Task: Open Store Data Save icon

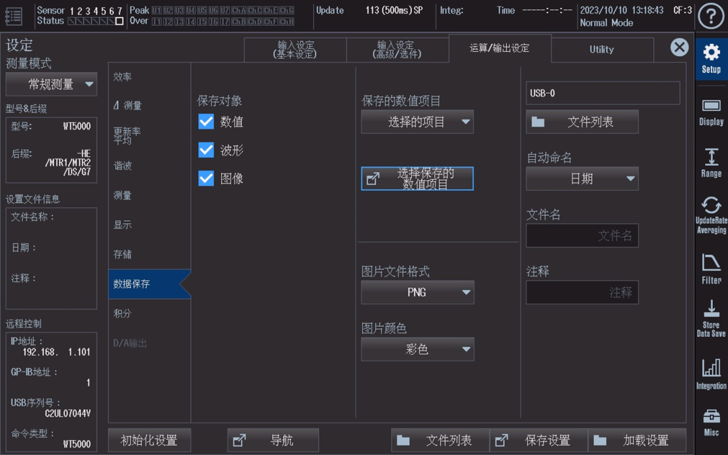Action: [711, 318]
